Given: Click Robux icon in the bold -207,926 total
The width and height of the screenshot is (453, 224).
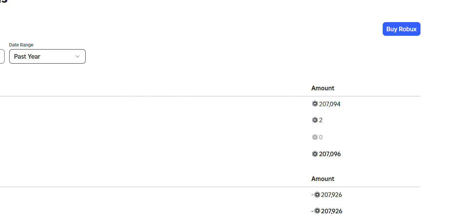Looking at the screenshot, I should (x=317, y=211).
